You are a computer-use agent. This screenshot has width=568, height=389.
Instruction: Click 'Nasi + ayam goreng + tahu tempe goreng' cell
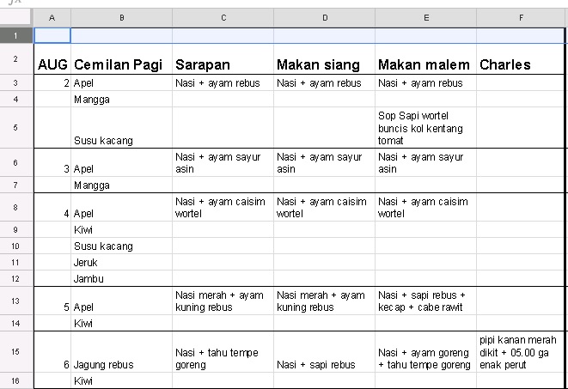426,352
